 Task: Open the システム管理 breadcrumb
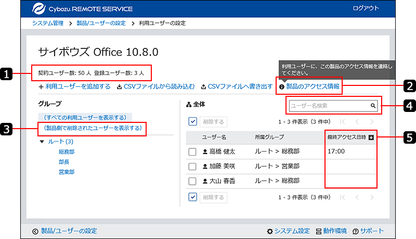click(48, 23)
